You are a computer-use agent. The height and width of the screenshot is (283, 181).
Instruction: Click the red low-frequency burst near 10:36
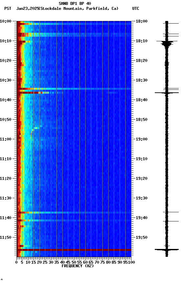(32, 93)
